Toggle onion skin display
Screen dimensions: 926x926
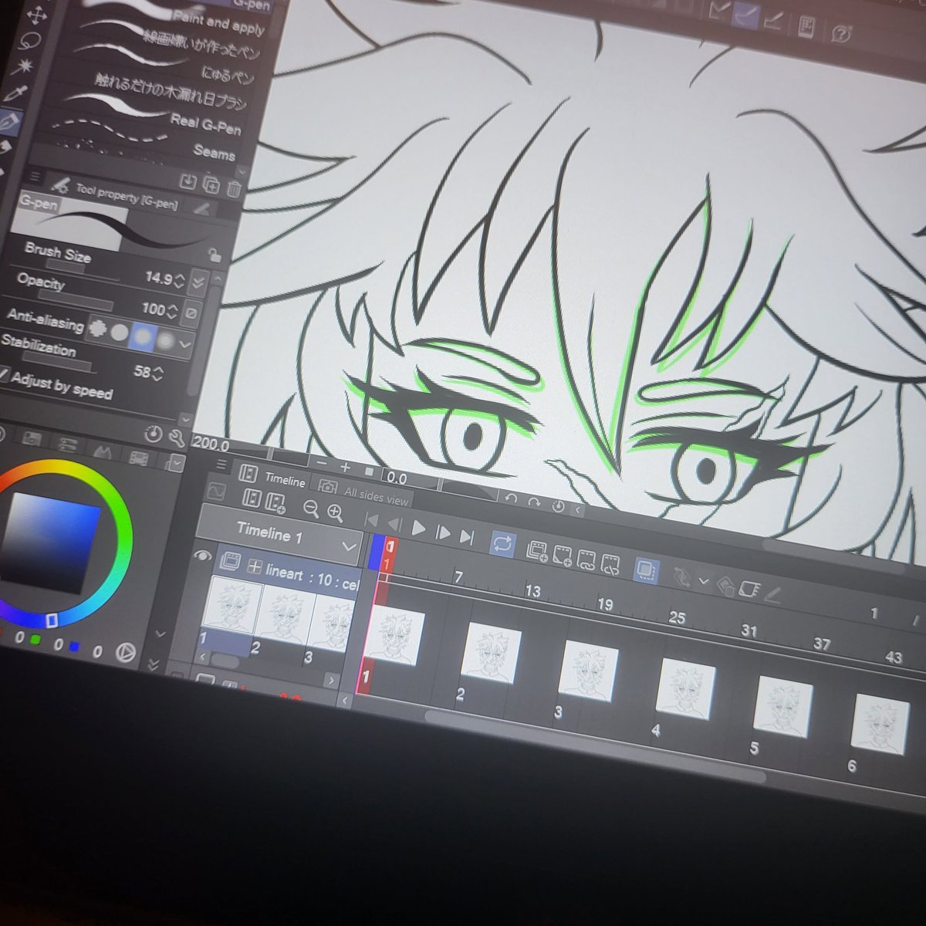[645, 571]
